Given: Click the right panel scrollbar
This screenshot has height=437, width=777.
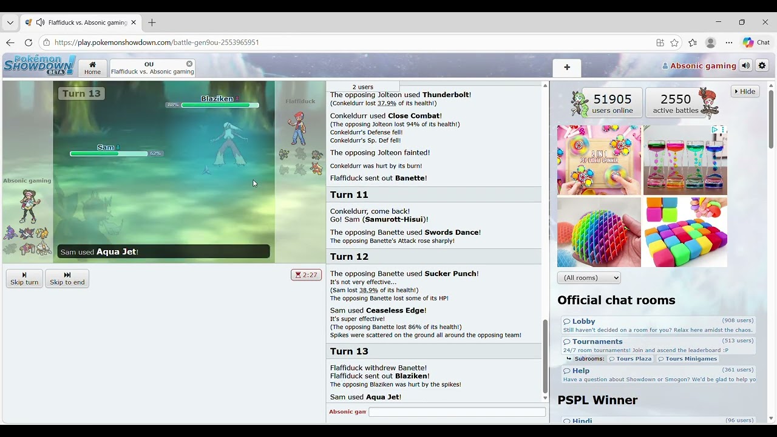Looking at the screenshot, I should 771,119.
